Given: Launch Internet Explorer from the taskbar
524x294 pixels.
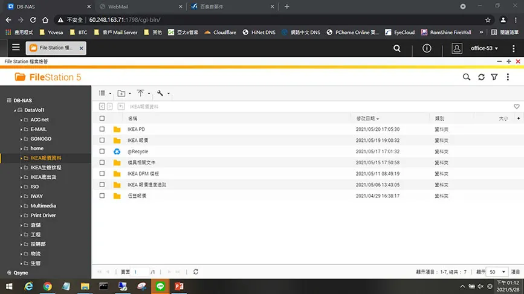Looking at the screenshot, I should 29,286.
